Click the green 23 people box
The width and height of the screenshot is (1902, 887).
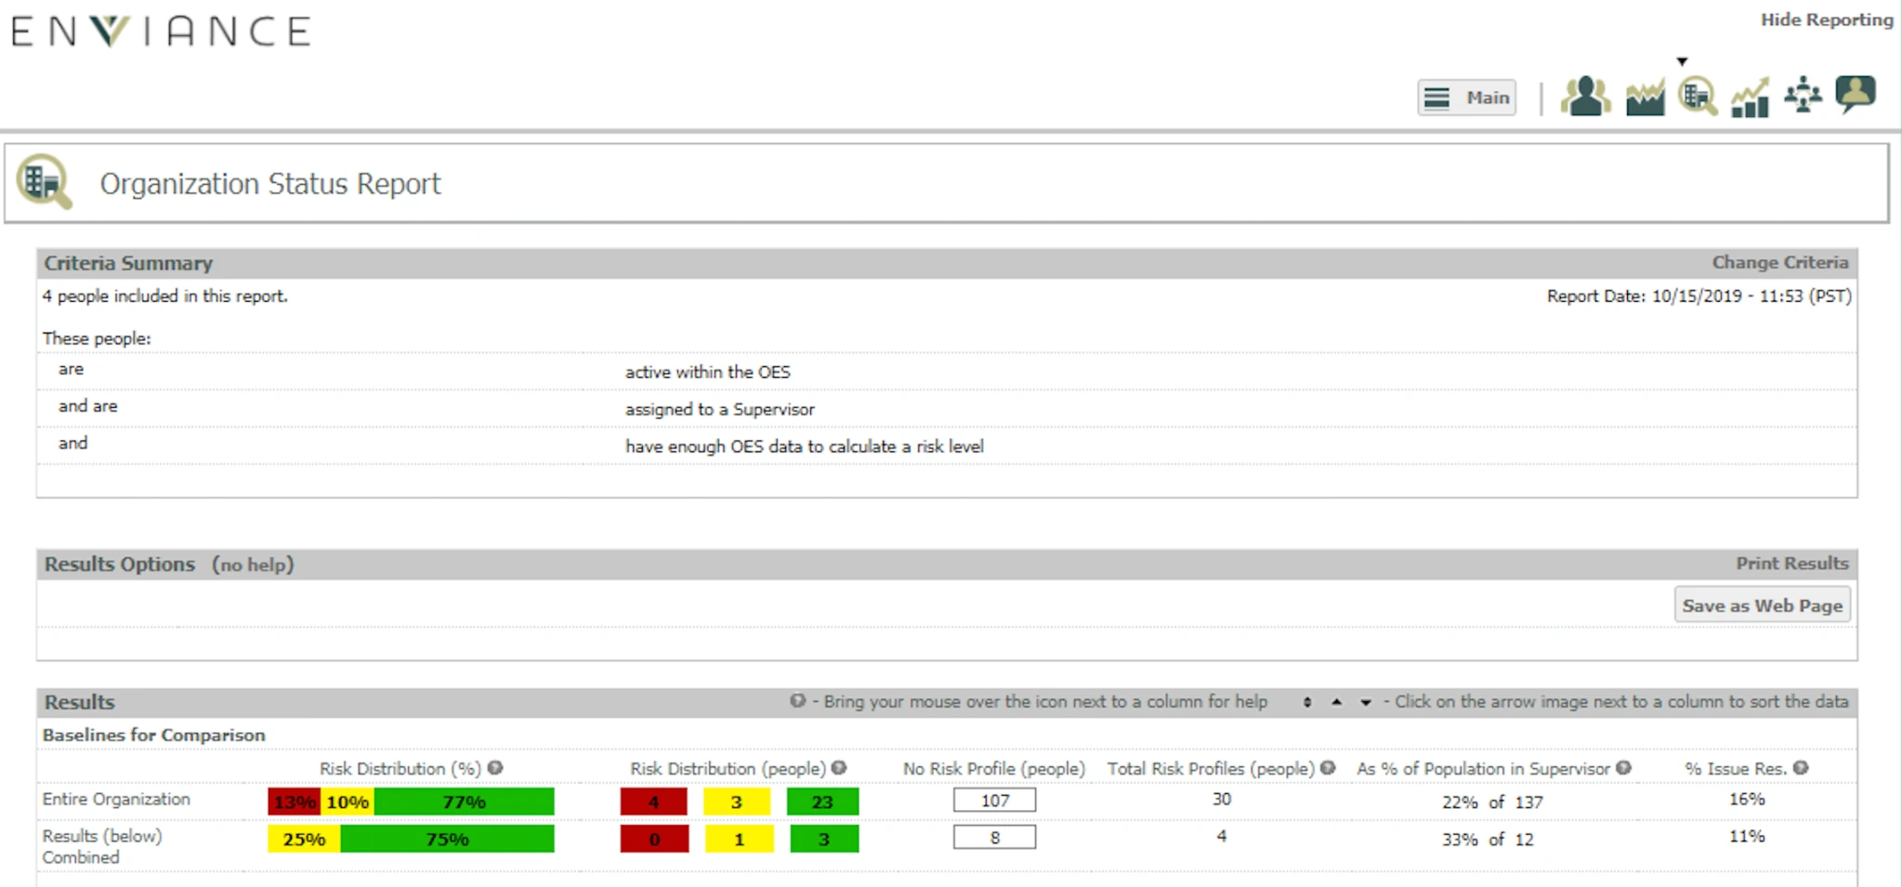click(822, 802)
